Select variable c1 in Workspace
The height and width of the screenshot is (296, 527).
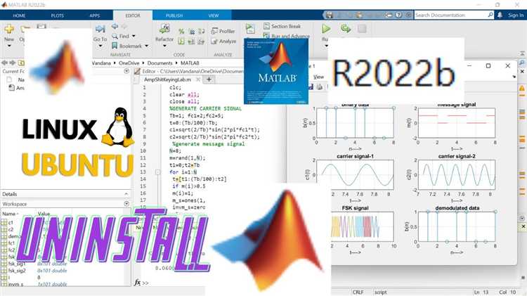coord(11,222)
